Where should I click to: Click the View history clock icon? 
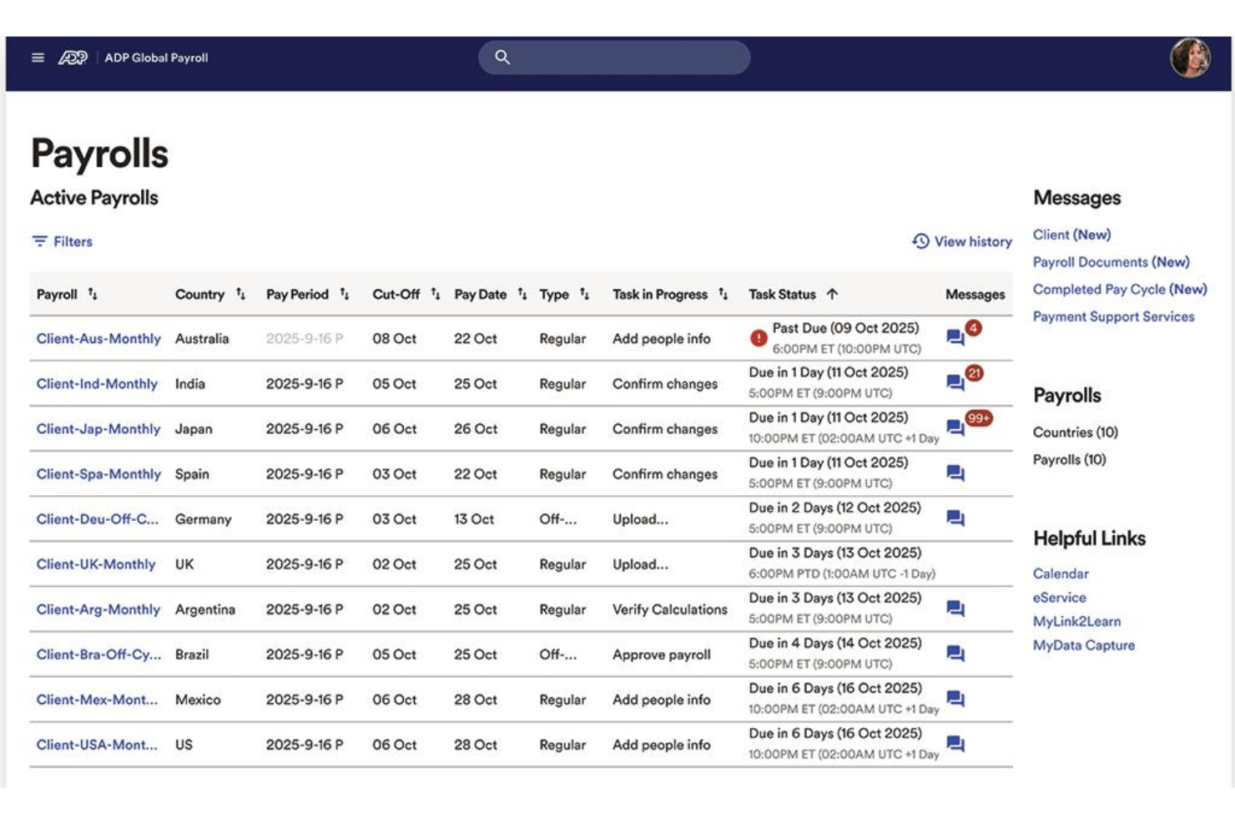click(920, 241)
